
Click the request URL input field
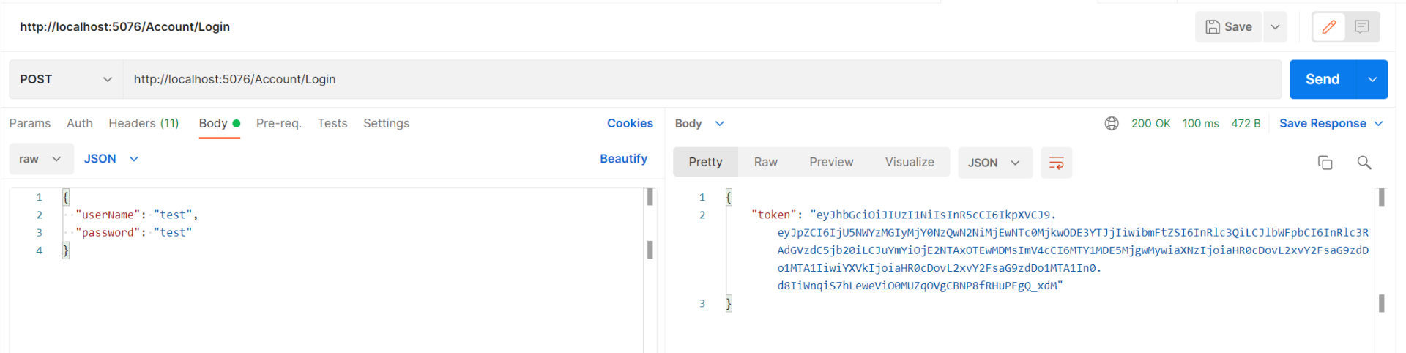pyautogui.click(x=702, y=79)
